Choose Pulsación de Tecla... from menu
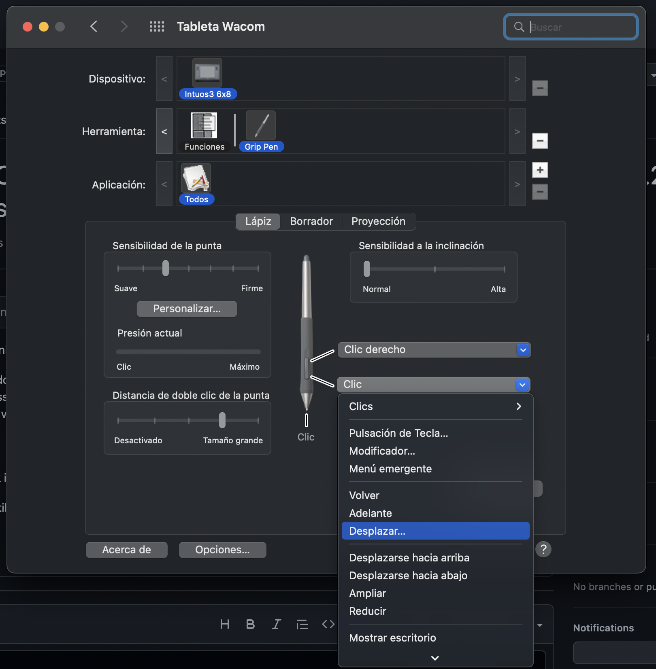 pyautogui.click(x=435, y=433)
